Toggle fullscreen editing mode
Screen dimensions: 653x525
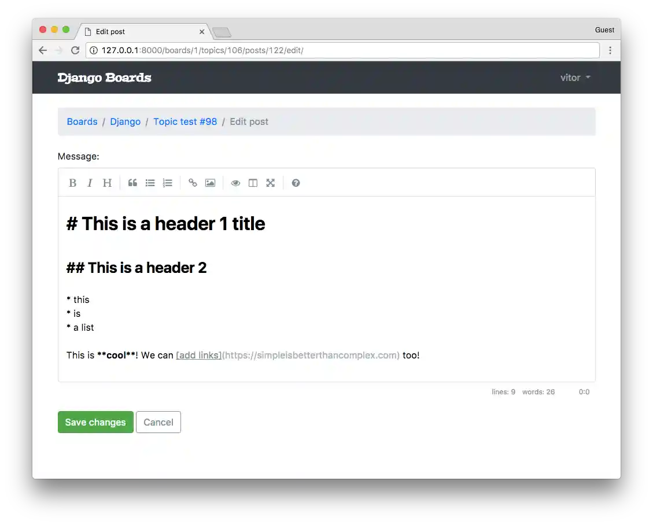pyautogui.click(x=270, y=183)
